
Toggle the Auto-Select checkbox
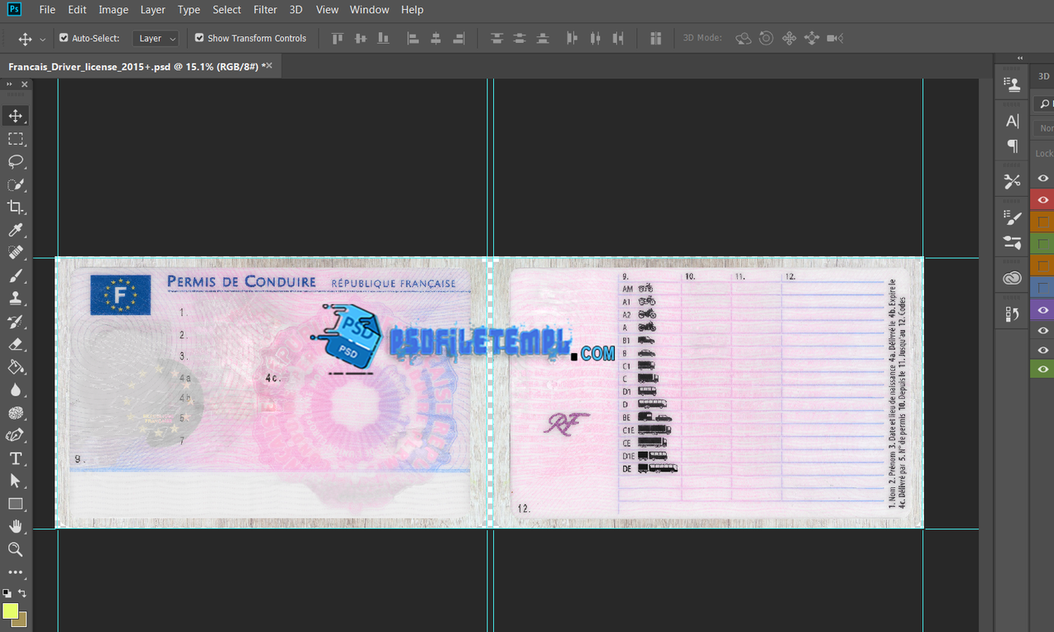click(x=64, y=38)
